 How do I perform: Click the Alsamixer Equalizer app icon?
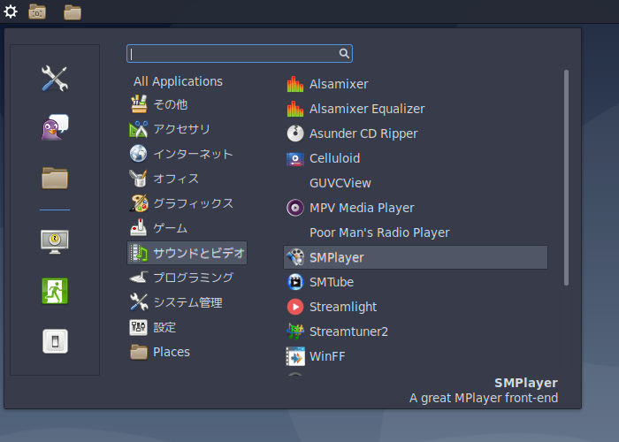[x=295, y=109]
